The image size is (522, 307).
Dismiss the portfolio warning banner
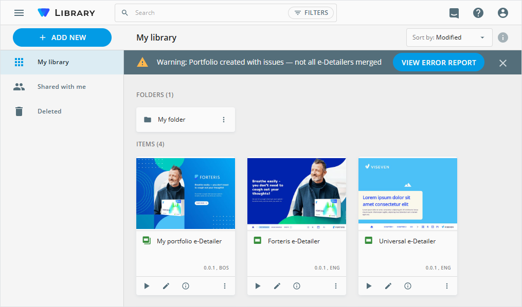coord(503,63)
